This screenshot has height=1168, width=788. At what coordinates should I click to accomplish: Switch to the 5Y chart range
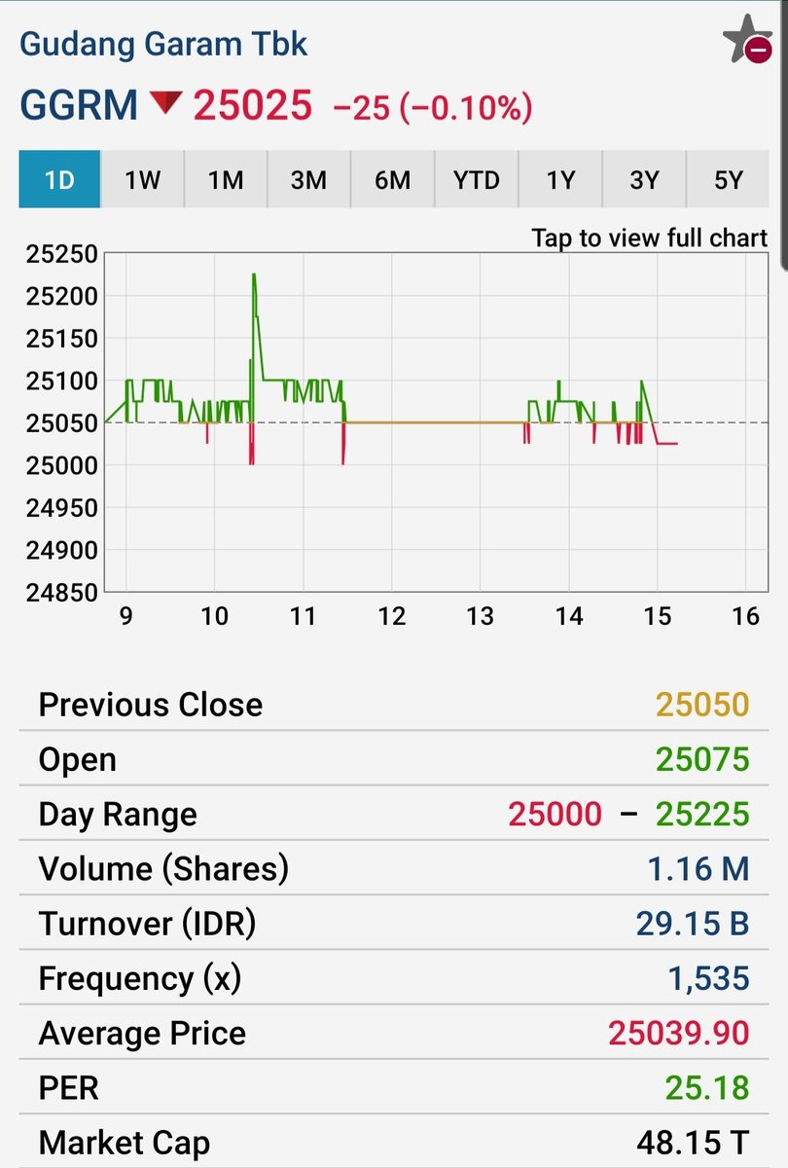728,180
